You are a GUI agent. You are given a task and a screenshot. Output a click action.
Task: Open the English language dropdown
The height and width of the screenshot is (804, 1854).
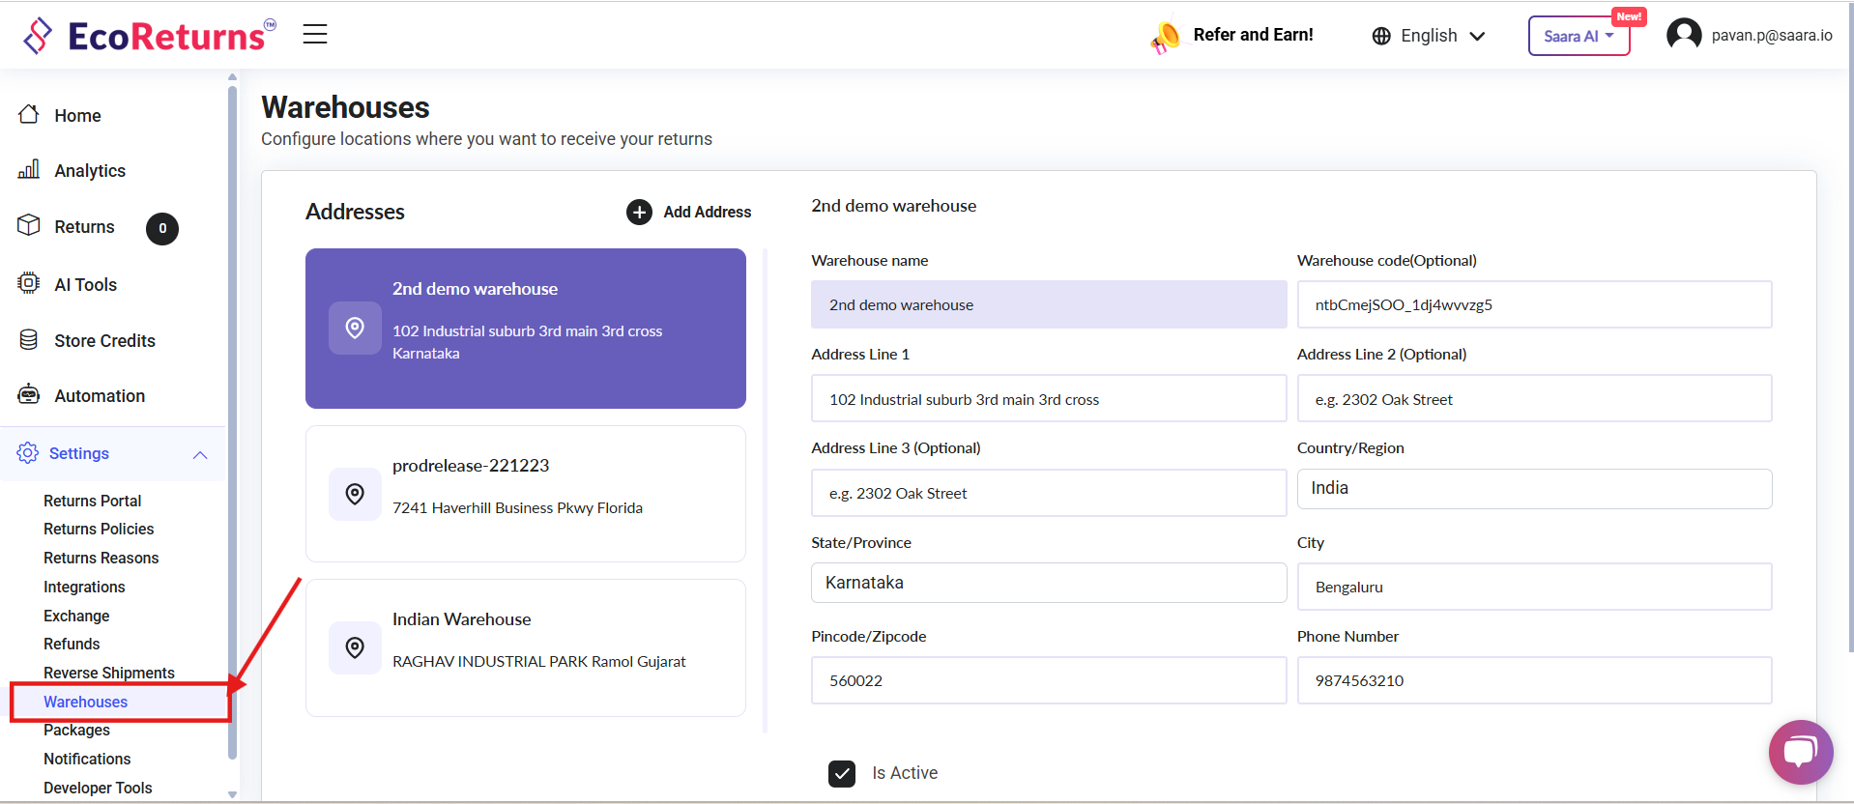tap(1428, 36)
